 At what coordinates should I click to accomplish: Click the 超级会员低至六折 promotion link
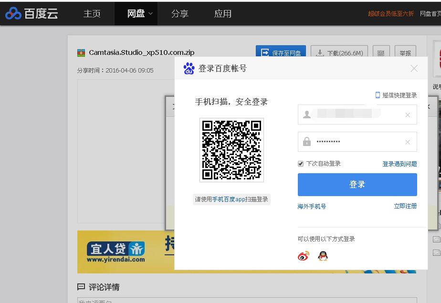pos(390,14)
